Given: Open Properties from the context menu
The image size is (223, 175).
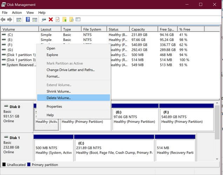Looking at the screenshot, I should click(x=54, y=106).
